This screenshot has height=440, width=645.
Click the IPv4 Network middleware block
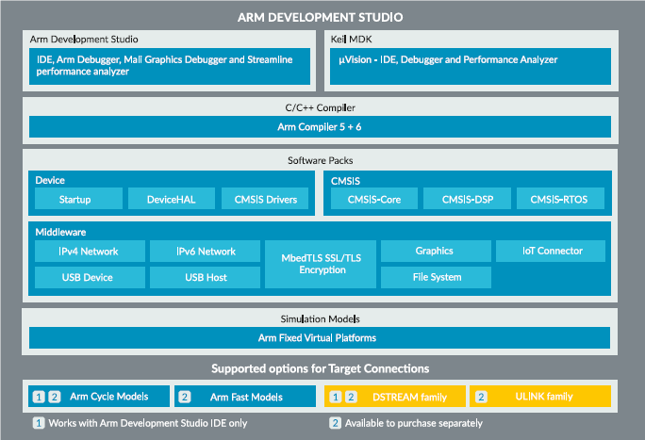(x=90, y=251)
